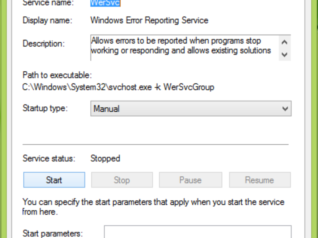Click the Stopped service status text
Screen dimensions: 318x238
(105, 158)
